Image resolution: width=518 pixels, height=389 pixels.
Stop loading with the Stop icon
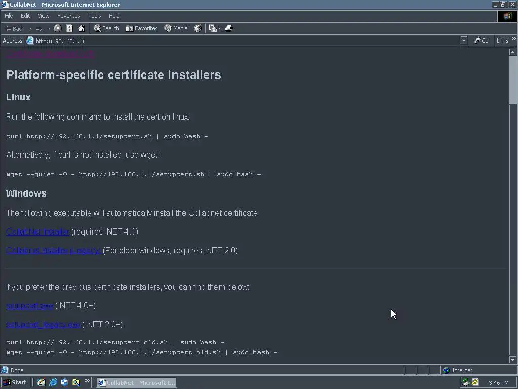58,28
